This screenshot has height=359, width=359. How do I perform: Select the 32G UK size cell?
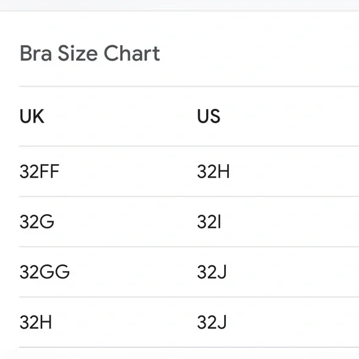point(37,222)
